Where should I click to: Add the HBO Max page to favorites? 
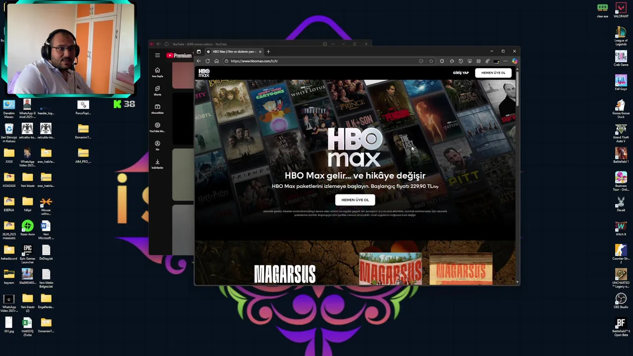[x=431, y=61]
